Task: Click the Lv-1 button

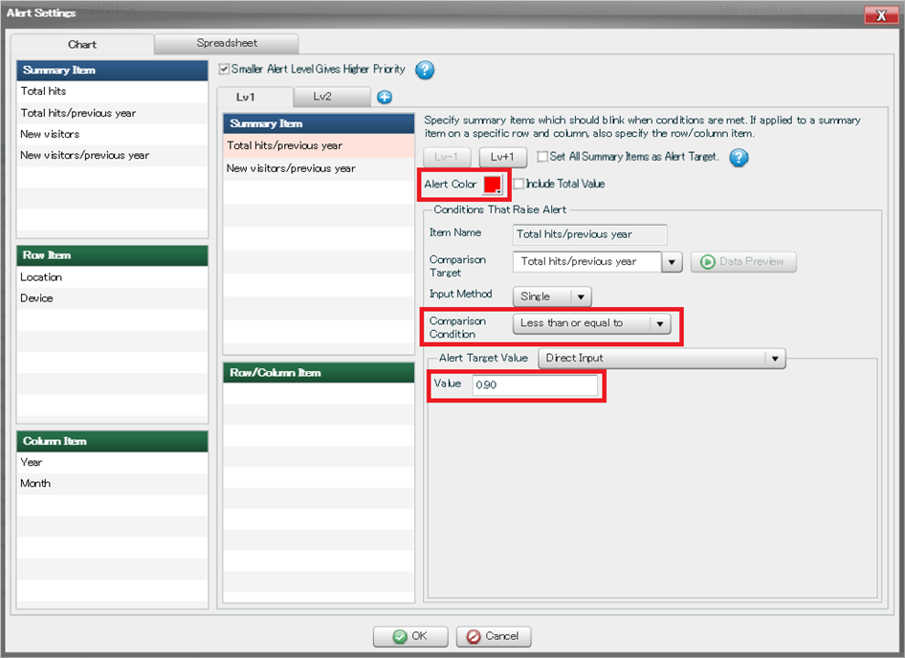Action: pos(447,157)
